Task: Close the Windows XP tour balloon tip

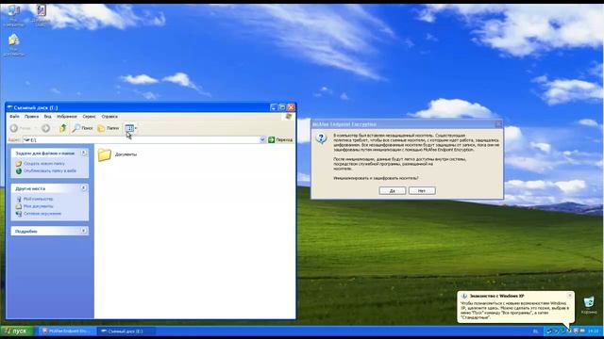Action: pos(570,295)
